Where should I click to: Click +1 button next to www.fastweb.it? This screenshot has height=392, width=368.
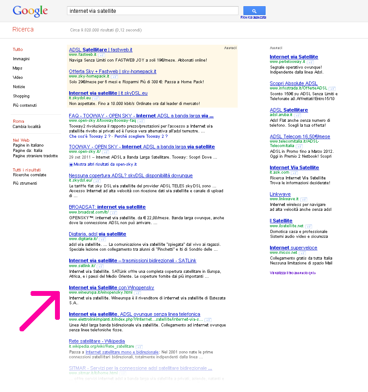(102, 54)
